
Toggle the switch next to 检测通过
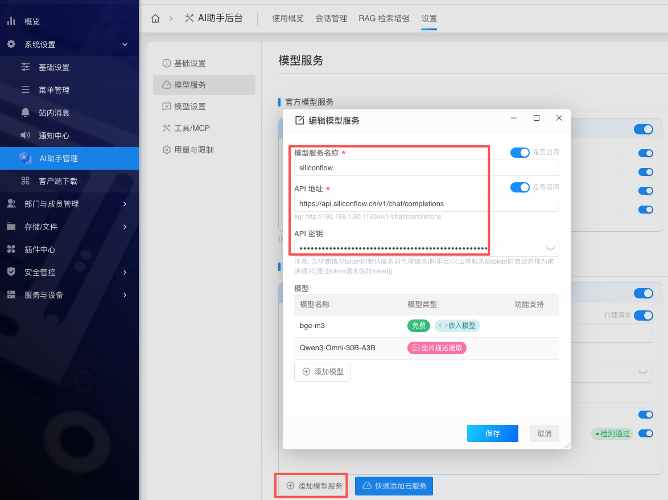point(645,433)
